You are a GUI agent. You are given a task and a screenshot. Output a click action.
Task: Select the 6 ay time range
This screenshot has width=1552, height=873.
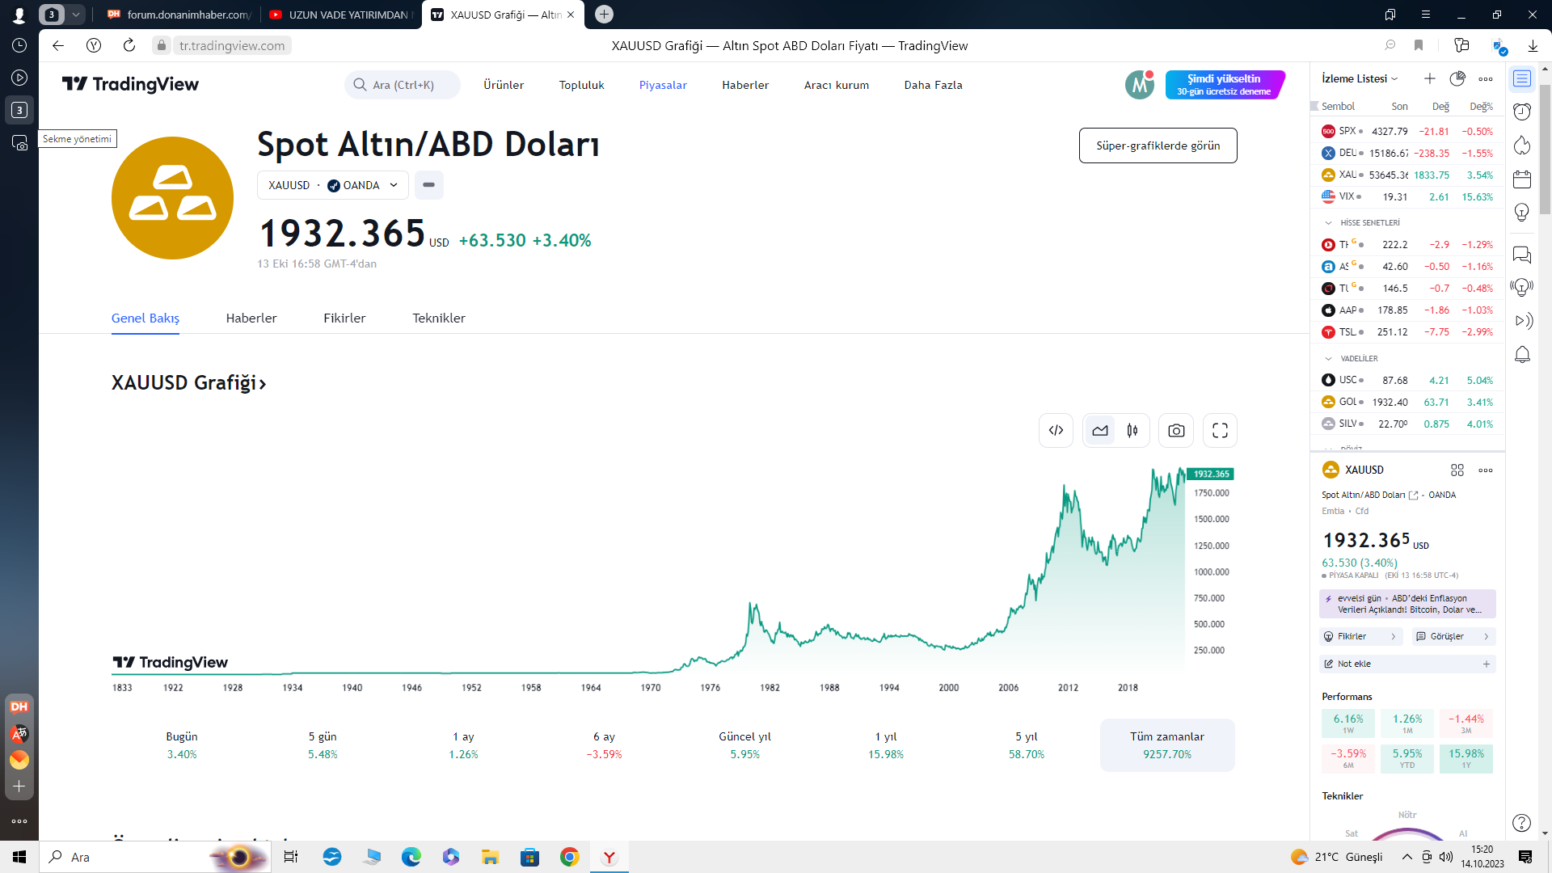coord(604,745)
